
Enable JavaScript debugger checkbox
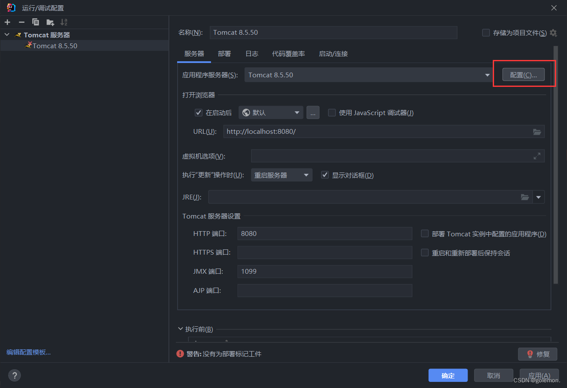click(332, 113)
